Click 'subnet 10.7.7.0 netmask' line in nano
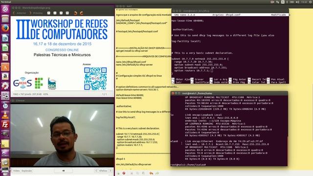The height and width of the screenshot is (176, 313). [200, 59]
